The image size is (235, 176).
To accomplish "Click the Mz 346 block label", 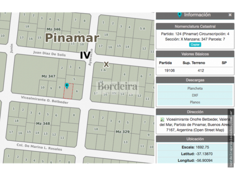I will (54, 29).
